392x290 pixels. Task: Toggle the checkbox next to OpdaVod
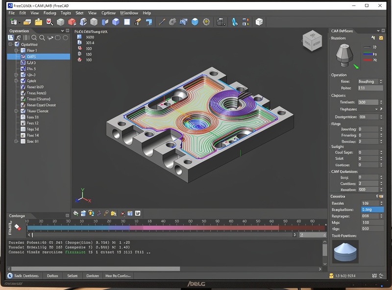coord(17,44)
